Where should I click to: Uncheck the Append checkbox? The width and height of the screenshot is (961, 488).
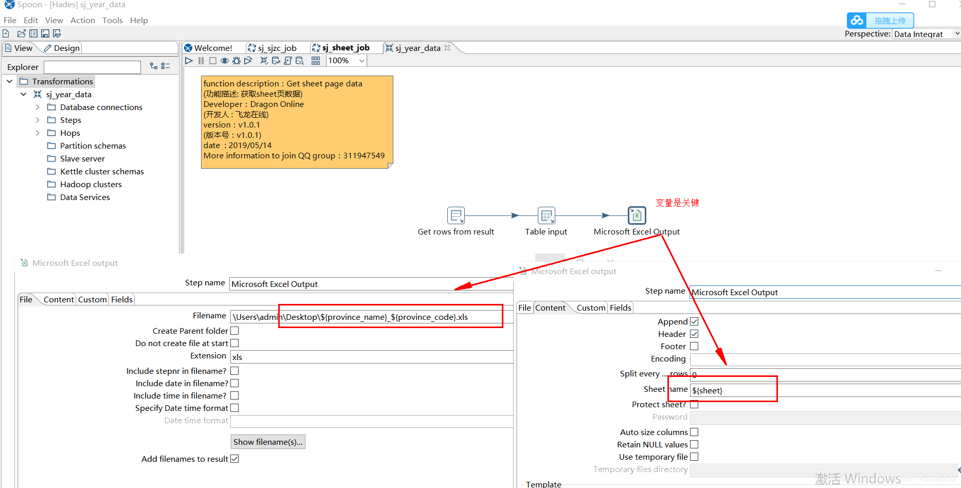click(x=694, y=321)
